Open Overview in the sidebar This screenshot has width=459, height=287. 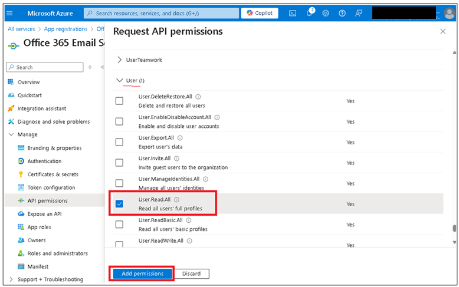click(29, 82)
